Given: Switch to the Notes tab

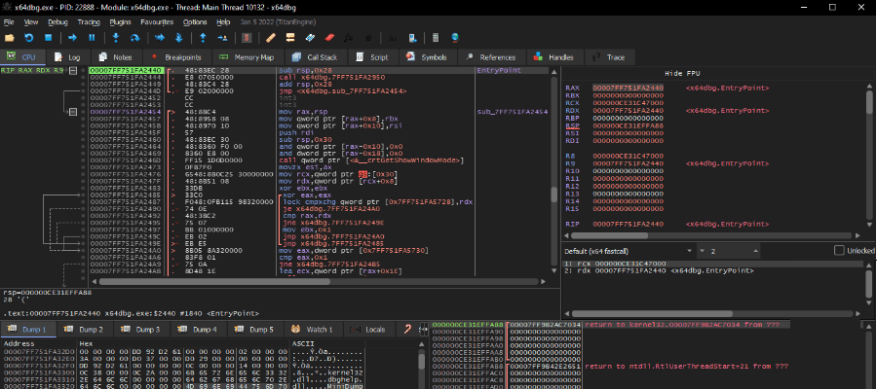Looking at the screenshot, I should [116, 57].
